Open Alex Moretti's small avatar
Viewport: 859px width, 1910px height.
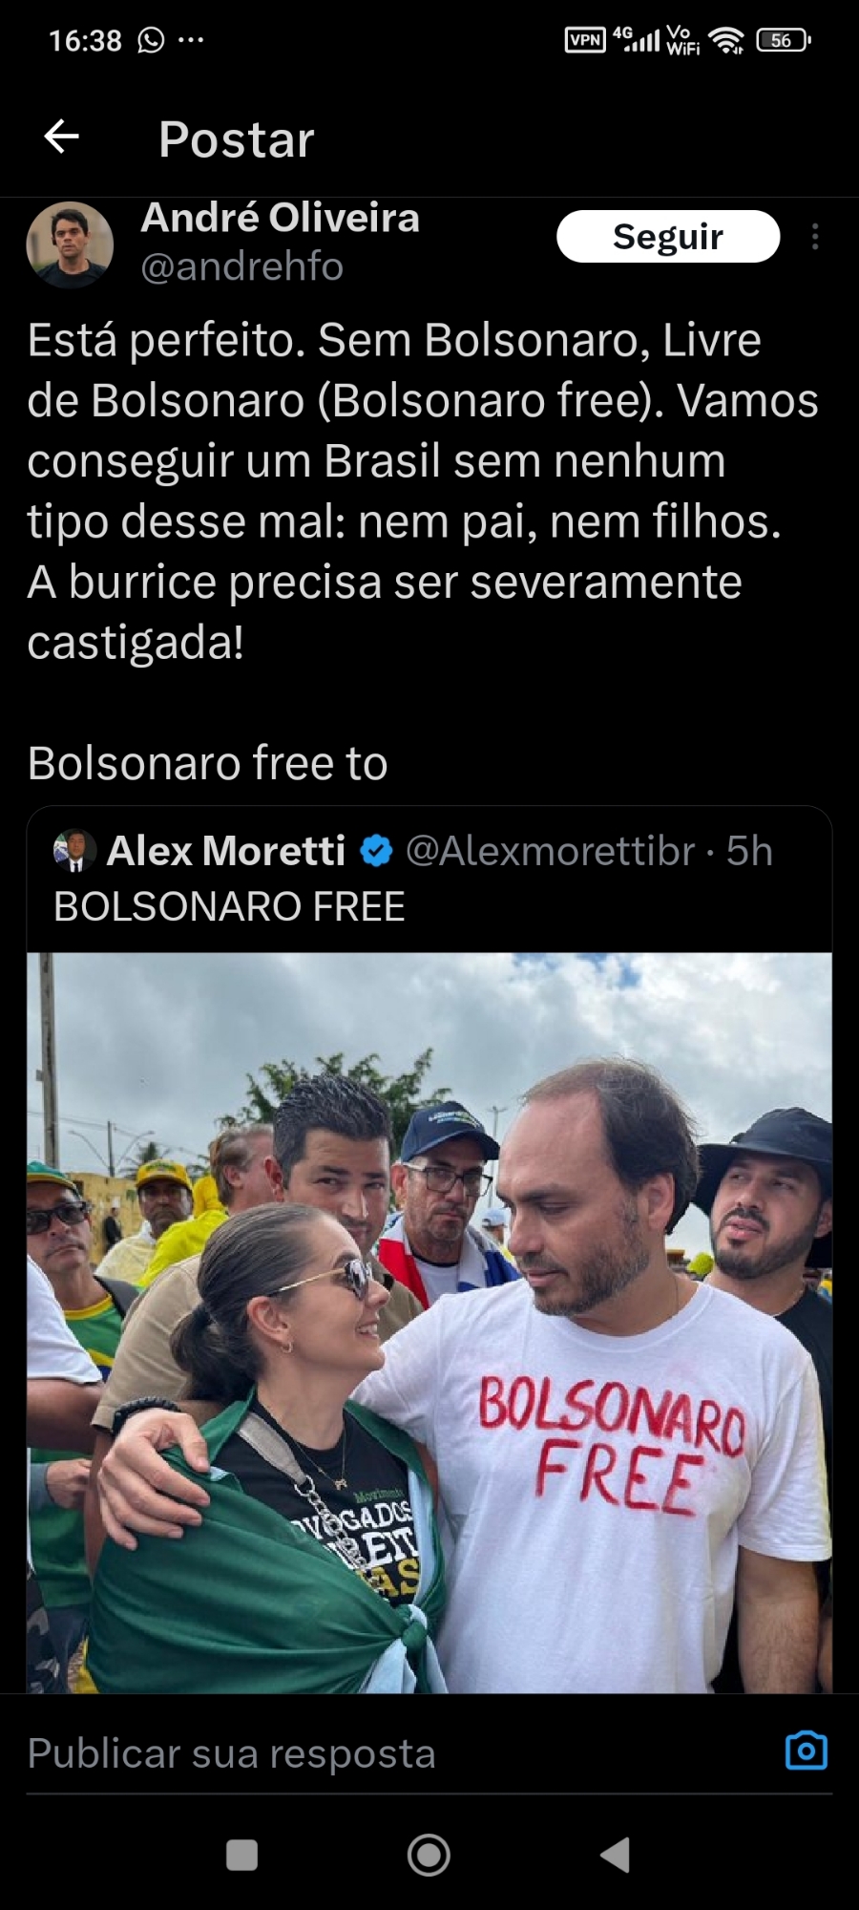[x=74, y=851]
